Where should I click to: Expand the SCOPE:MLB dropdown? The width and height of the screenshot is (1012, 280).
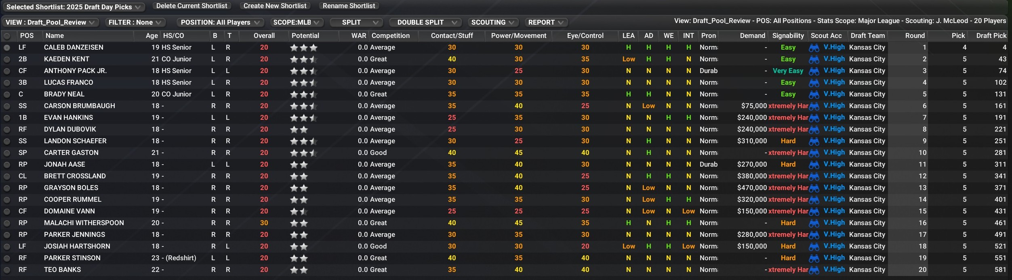click(x=297, y=22)
